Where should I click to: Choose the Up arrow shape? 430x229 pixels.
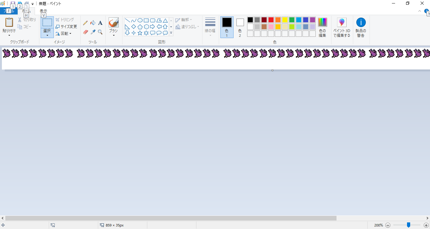coord(165,26)
